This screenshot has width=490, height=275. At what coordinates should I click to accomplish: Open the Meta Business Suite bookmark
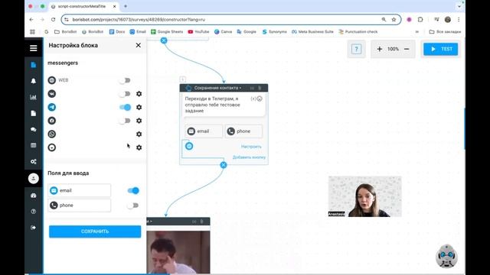click(312, 32)
